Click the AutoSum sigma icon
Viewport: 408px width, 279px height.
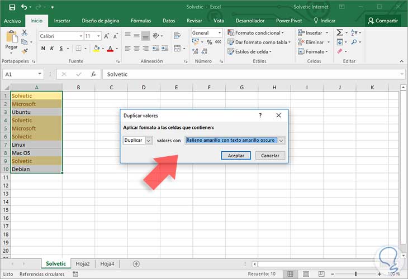click(x=340, y=33)
